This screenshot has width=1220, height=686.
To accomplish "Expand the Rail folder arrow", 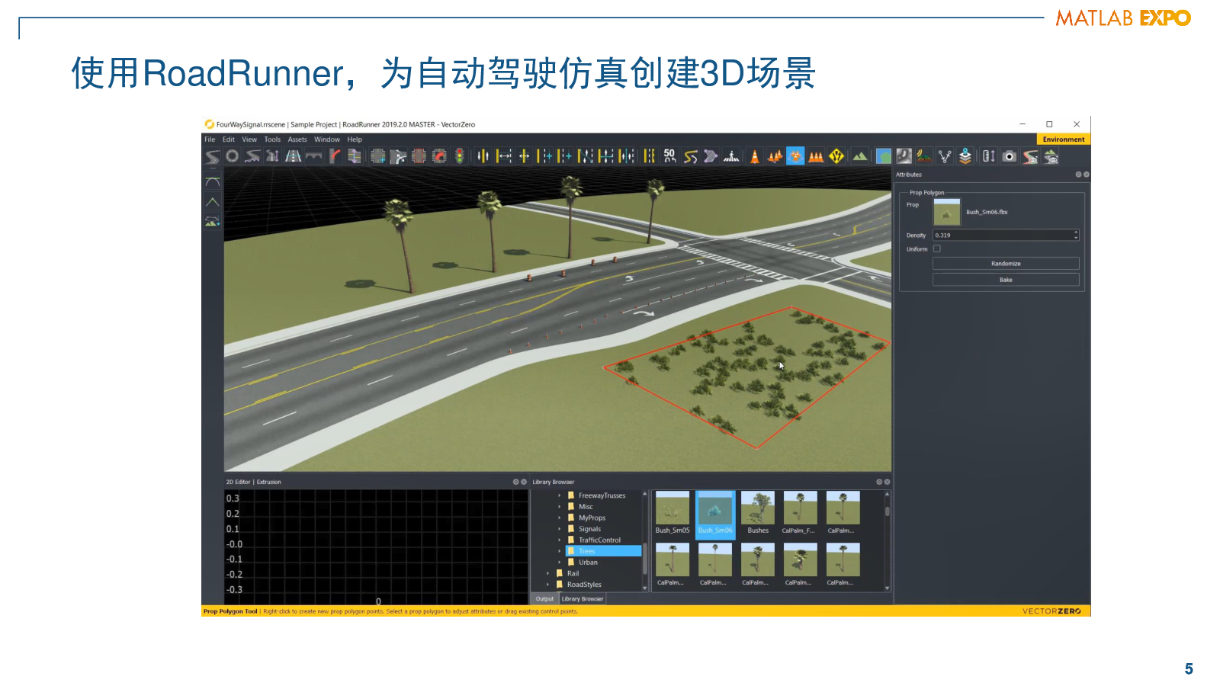I will coord(547,573).
